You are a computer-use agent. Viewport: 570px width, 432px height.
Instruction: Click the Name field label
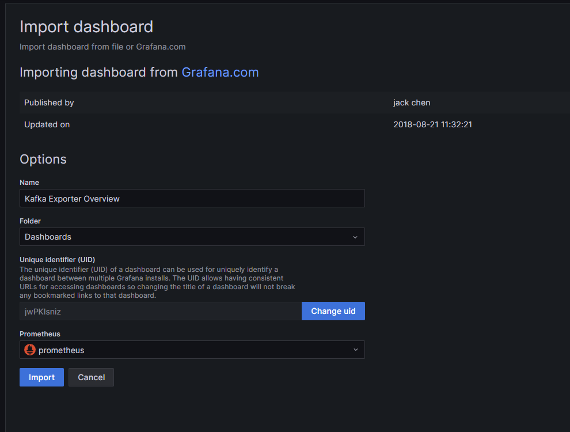point(29,183)
